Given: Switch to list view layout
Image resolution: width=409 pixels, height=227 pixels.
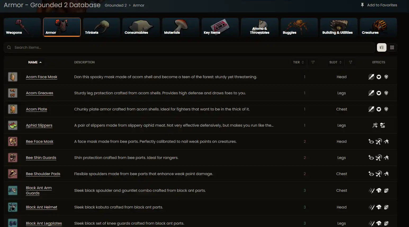Looking at the screenshot, I should tap(382, 47).
